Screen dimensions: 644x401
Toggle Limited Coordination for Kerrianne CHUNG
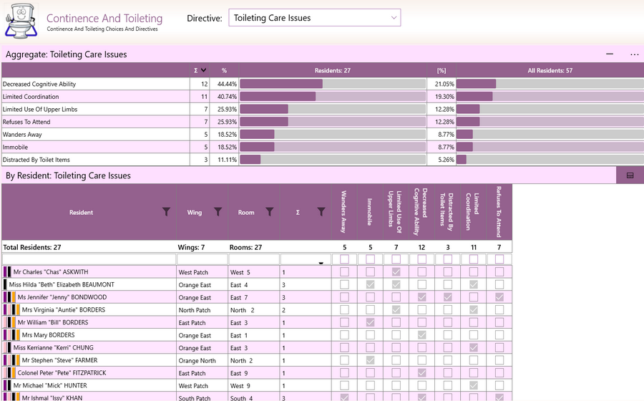(474, 347)
